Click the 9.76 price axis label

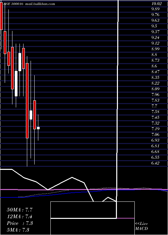(x=155, y=15)
